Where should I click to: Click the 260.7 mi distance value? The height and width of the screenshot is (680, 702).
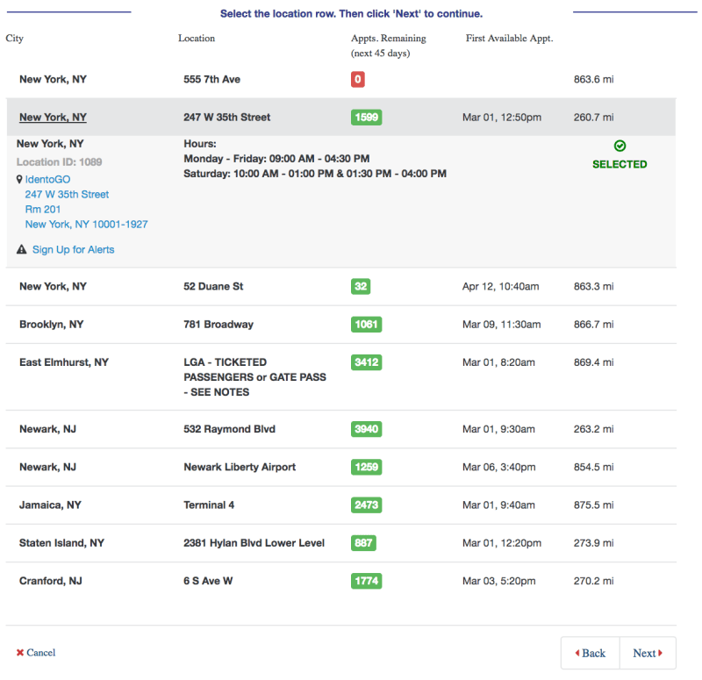[594, 118]
